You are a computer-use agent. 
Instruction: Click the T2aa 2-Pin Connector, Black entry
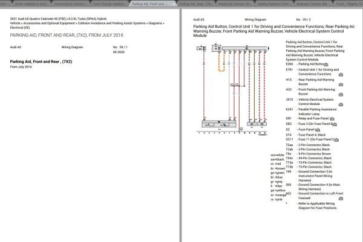(x=308, y=145)
